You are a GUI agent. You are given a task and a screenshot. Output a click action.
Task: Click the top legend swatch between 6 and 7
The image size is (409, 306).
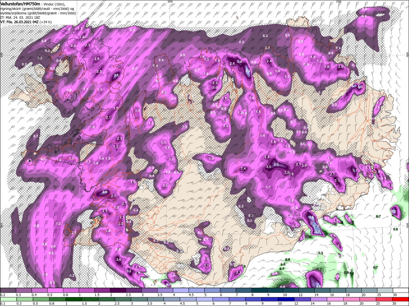tap(228, 290)
